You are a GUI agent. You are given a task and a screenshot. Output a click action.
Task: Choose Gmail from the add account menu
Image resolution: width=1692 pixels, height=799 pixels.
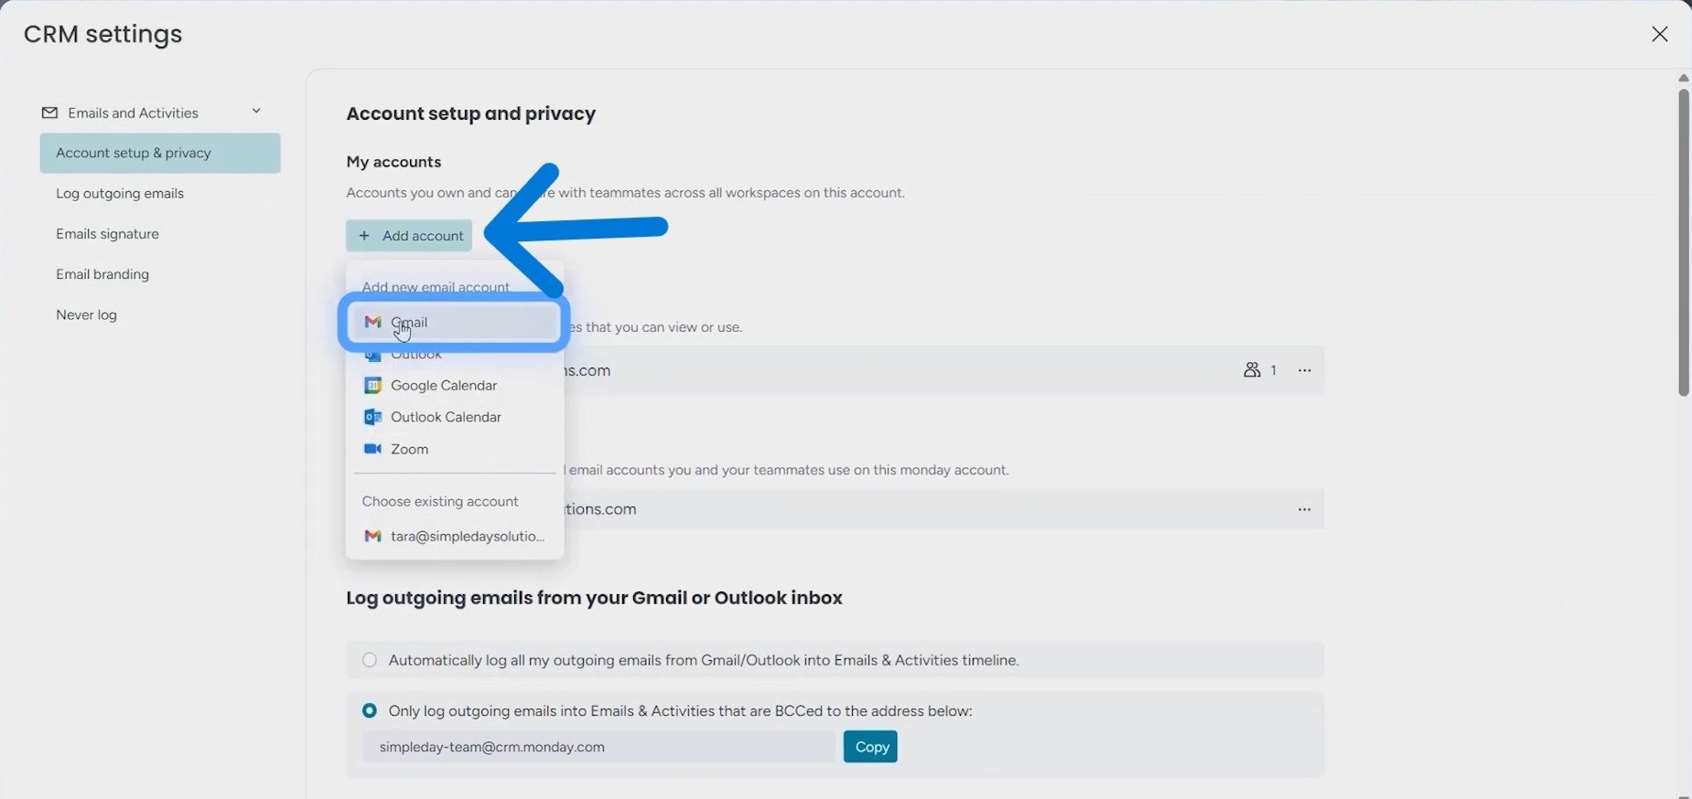(455, 322)
